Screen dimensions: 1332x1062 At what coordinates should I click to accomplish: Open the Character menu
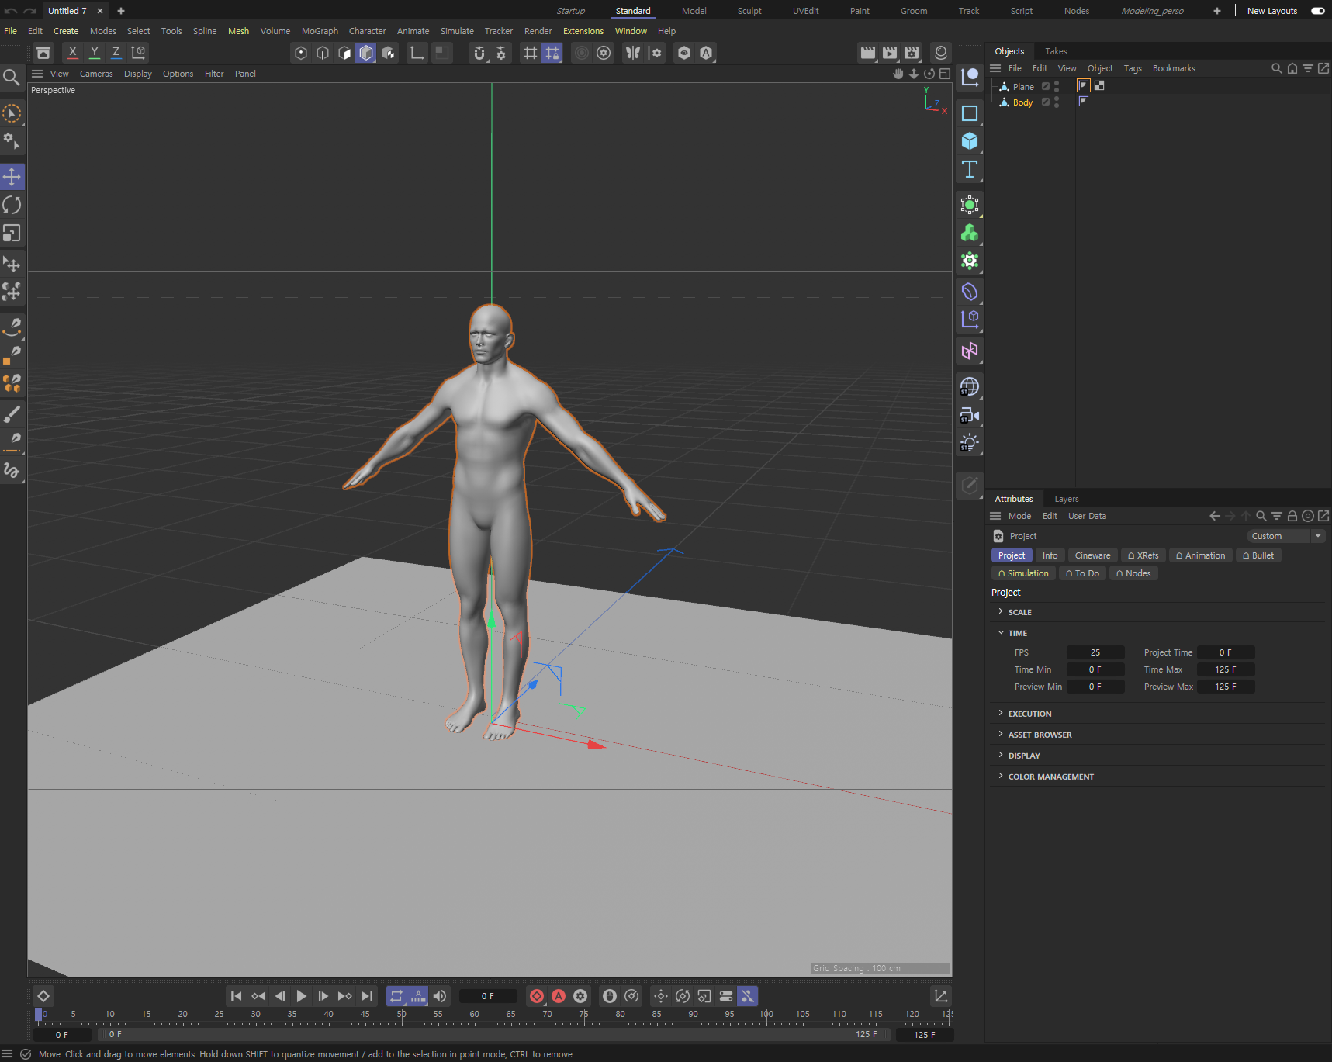pyautogui.click(x=367, y=31)
